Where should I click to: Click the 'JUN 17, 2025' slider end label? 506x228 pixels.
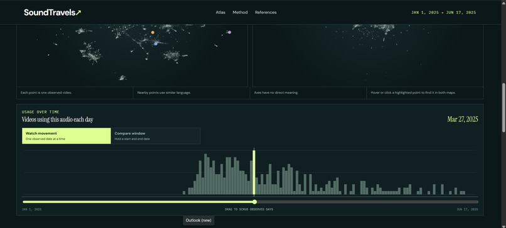point(467,209)
